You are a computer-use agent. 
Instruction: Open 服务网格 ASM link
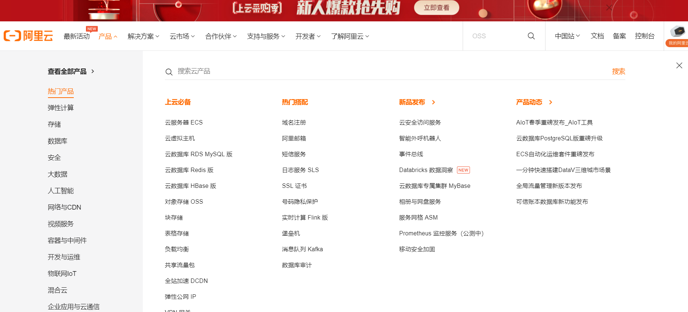click(418, 217)
